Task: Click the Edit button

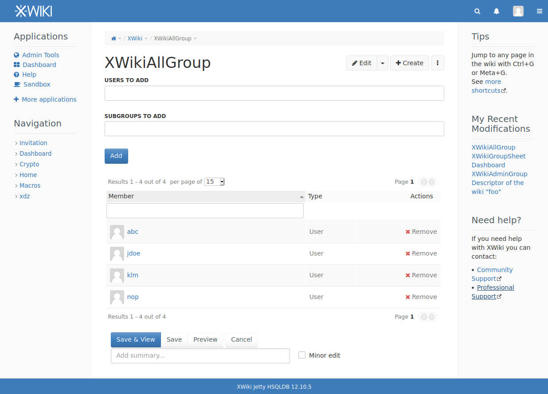Action: (x=362, y=63)
